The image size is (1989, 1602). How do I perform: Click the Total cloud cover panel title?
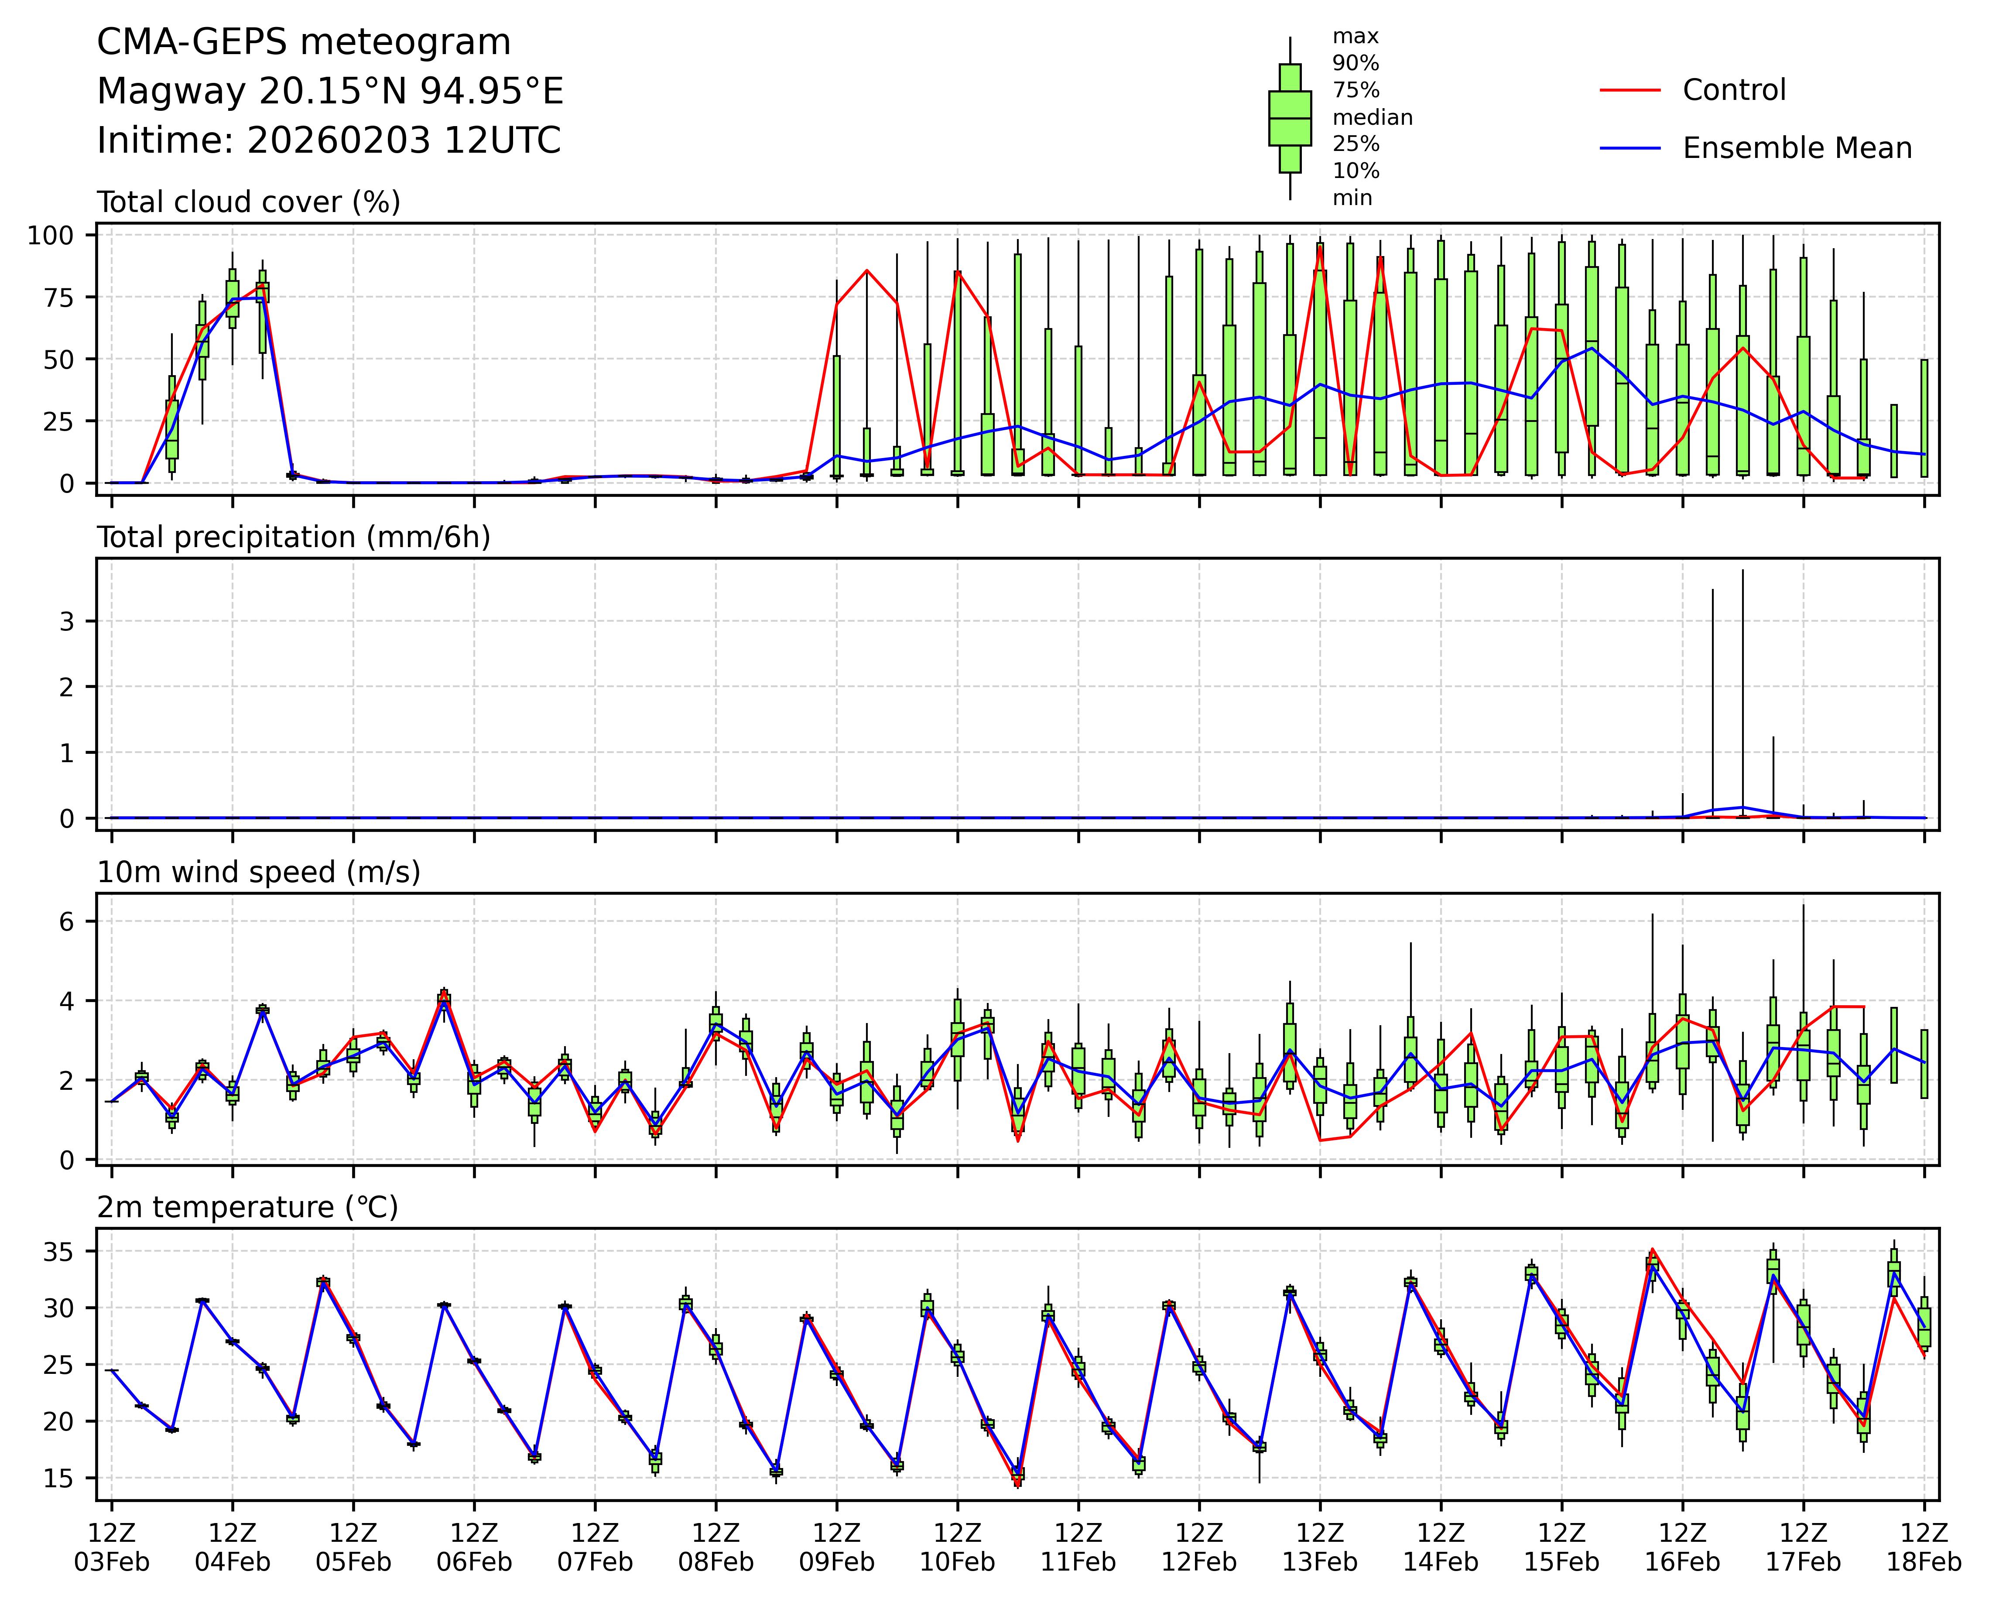(248, 202)
